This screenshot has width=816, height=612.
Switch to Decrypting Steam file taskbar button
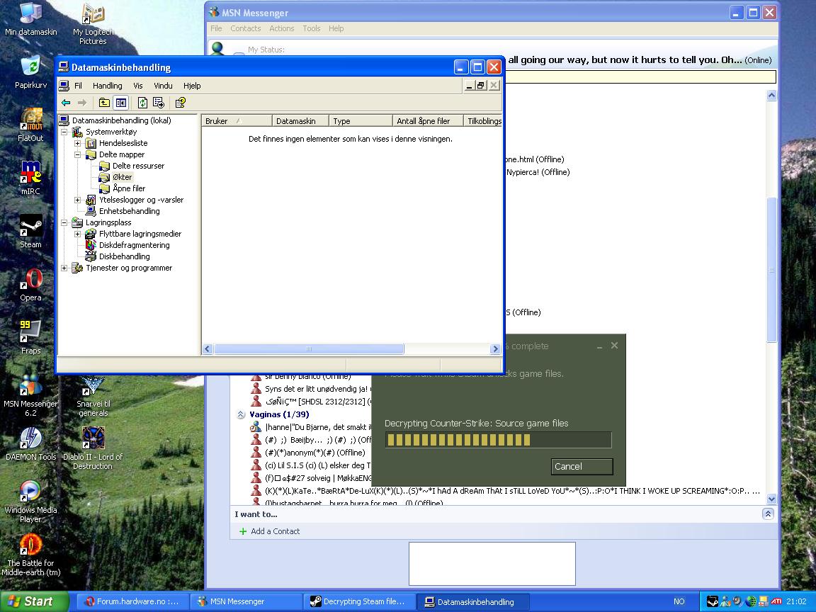tap(360, 601)
